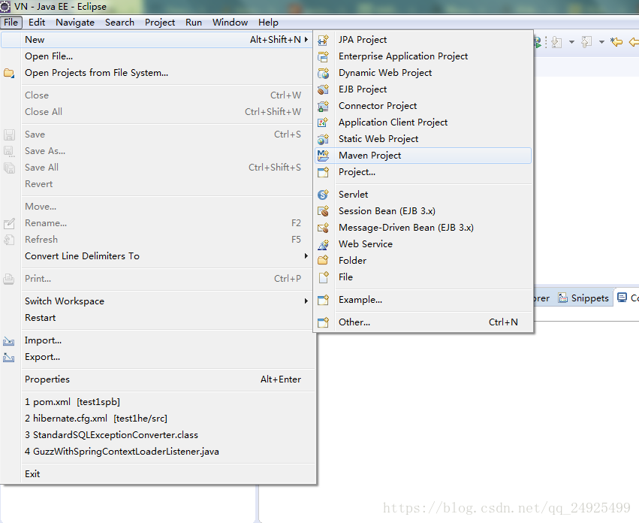The image size is (639, 523).
Task: Click the EJB Project icon
Action: point(323,89)
